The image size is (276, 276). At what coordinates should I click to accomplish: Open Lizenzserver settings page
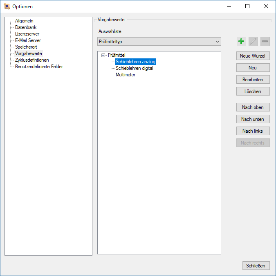pyautogui.click(x=27, y=34)
